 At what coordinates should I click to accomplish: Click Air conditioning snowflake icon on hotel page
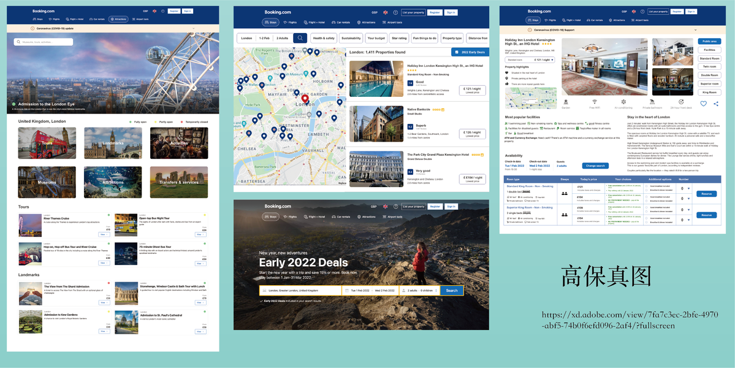pyautogui.click(x=623, y=101)
